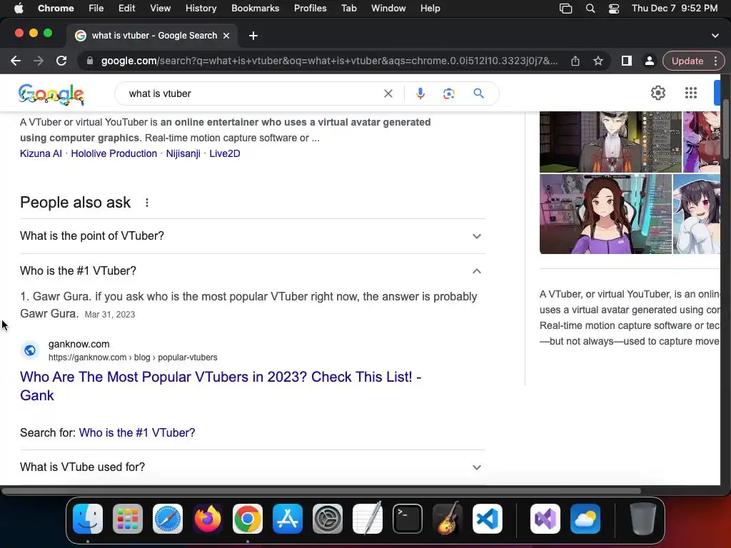Go back to the previous page
This screenshot has height=548, width=731.
tap(16, 61)
